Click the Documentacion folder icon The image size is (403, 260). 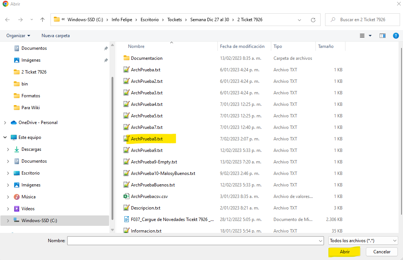coord(126,58)
